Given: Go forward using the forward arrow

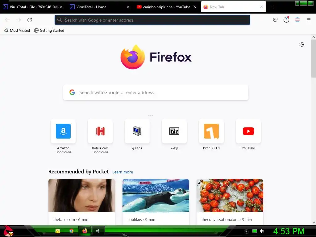Looking at the screenshot, I should coord(19,20).
